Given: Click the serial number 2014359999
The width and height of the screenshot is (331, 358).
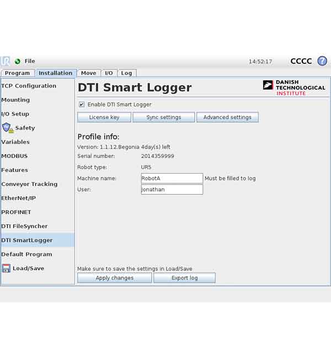Looking at the screenshot, I should point(158,156).
